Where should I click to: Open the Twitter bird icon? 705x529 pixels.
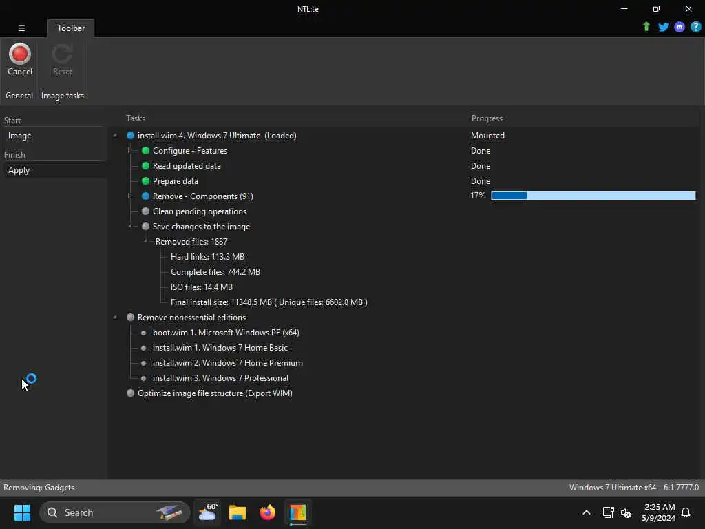(663, 27)
